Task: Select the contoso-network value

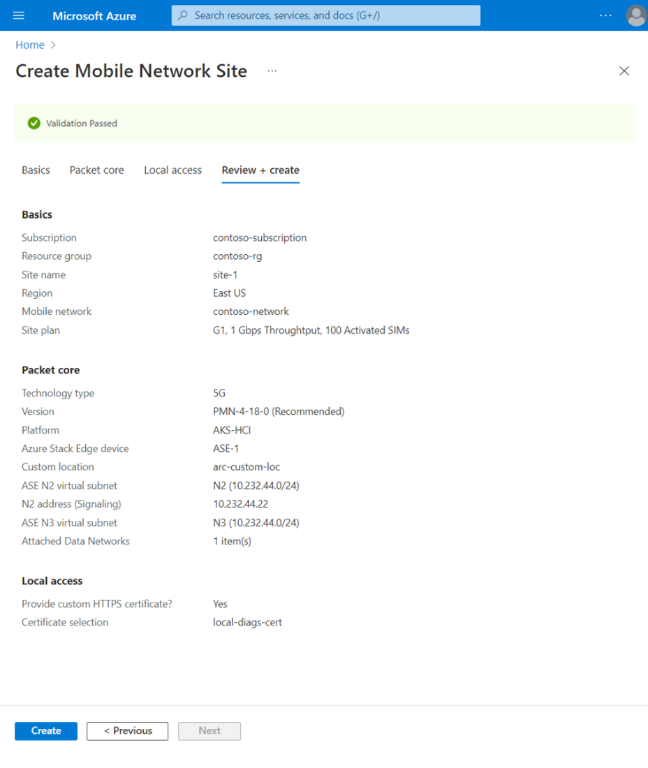Action: (x=251, y=311)
